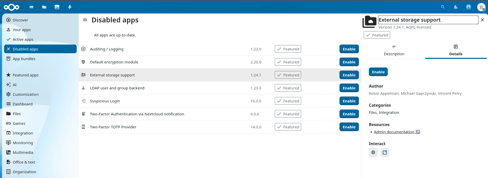Open the user avatar account menu
The image size is (488, 178).
tap(481, 7)
